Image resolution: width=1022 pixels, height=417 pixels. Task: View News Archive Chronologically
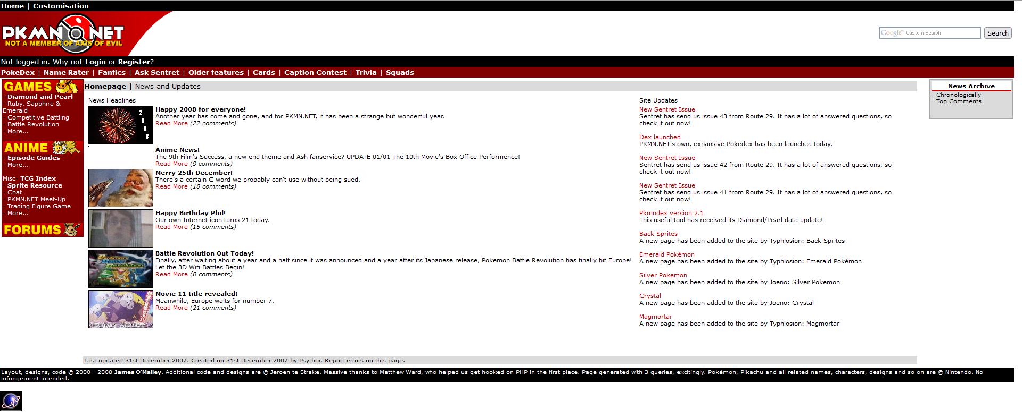point(959,95)
